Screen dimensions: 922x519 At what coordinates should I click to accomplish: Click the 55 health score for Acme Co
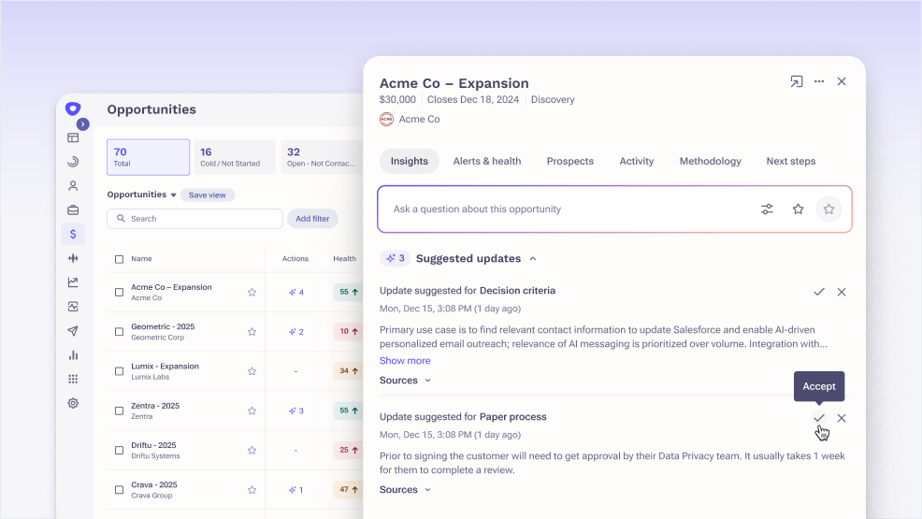[348, 292]
